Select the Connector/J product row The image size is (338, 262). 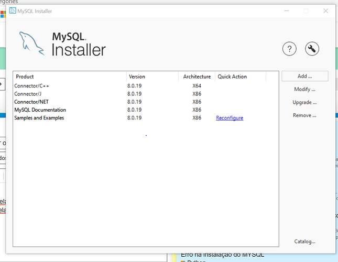pyautogui.click(x=146, y=94)
